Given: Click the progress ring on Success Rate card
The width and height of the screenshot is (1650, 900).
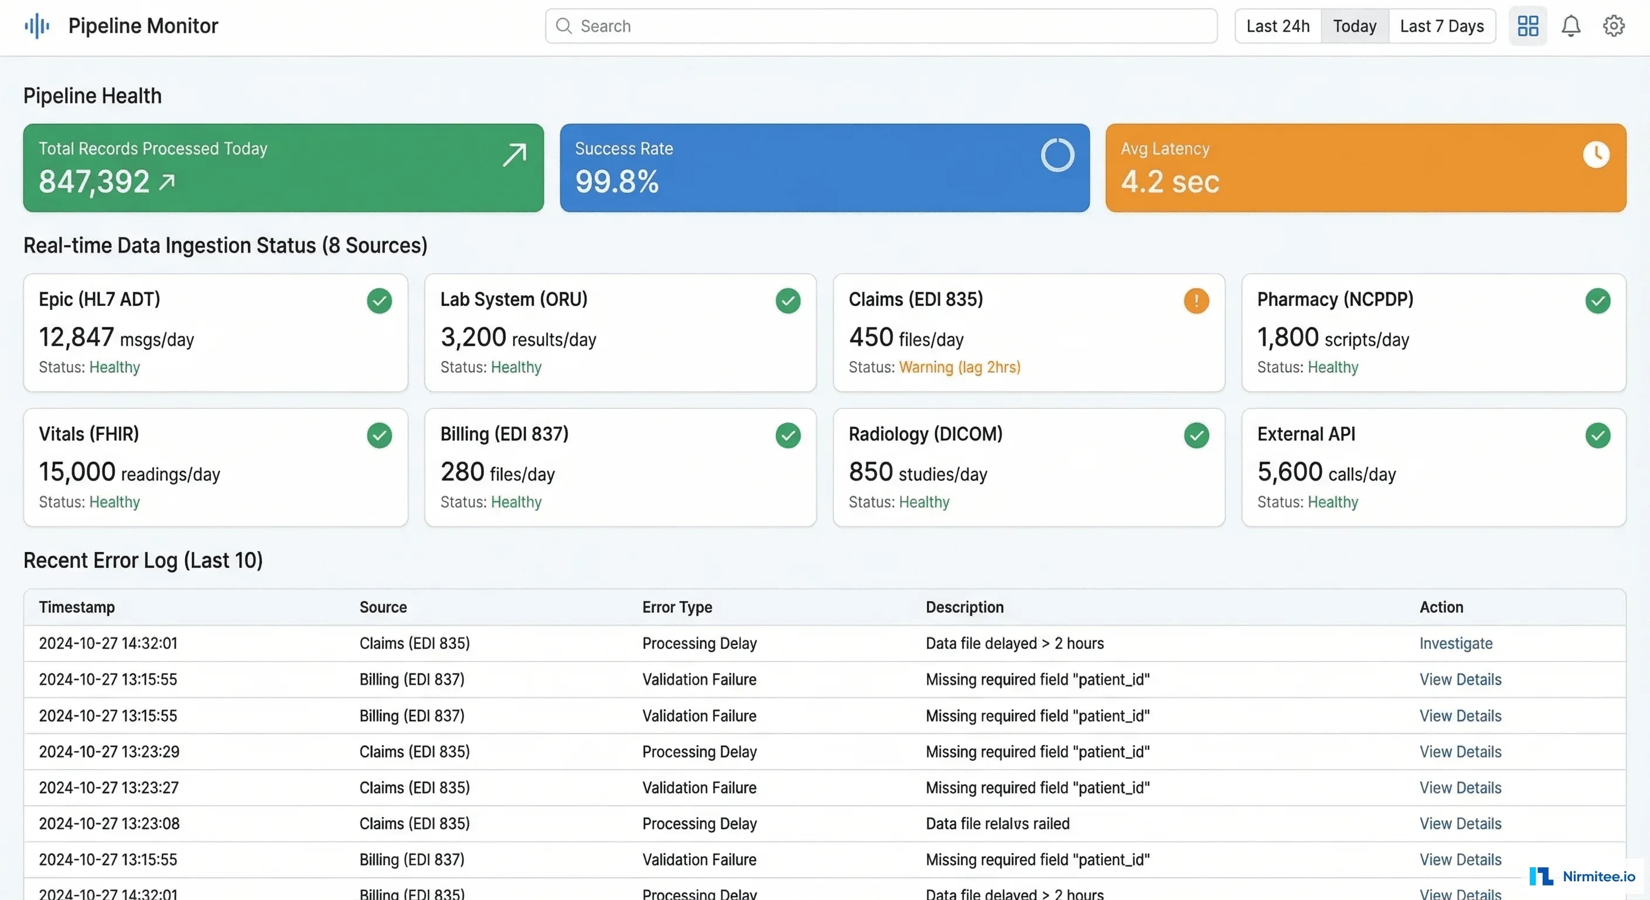Looking at the screenshot, I should 1057,155.
